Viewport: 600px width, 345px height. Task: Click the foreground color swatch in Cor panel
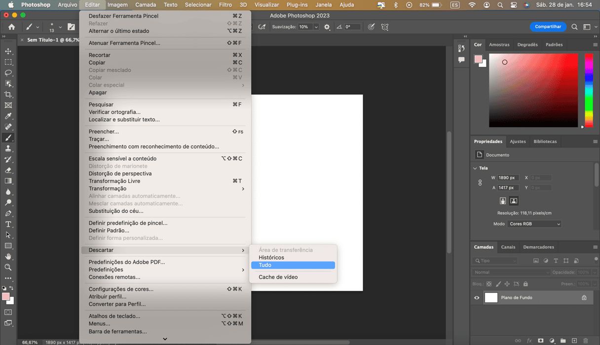[478, 59]
